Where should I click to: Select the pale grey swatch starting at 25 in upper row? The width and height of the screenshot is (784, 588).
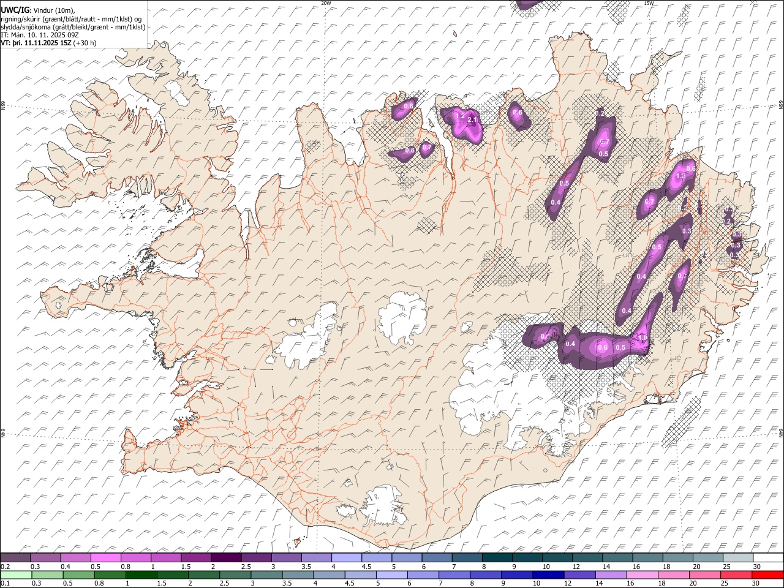coord(737,557)
